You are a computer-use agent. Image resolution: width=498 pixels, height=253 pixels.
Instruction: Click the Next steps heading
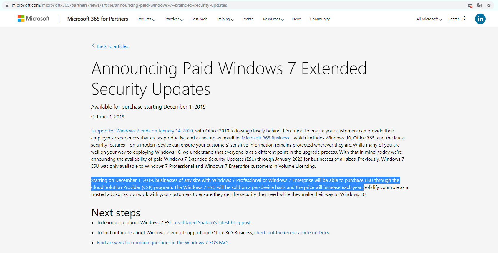click(116, 212)
